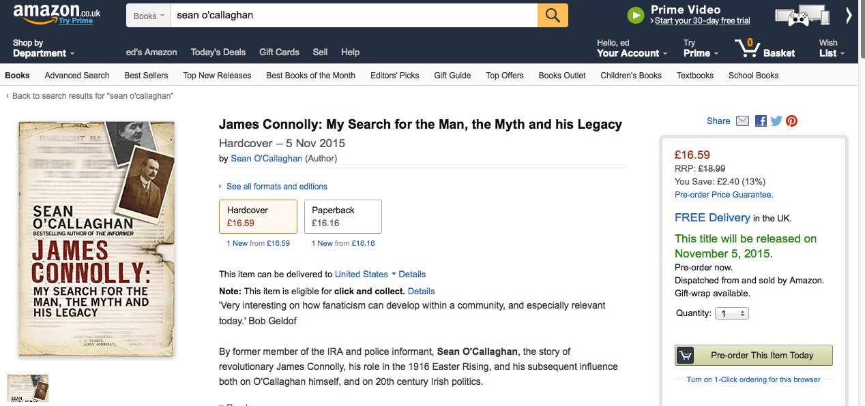The width and height of the screenshot is (865, 406).
Task: Share this book via email icon
Action: tap(742, 121)
